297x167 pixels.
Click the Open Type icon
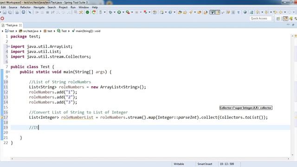180,13
